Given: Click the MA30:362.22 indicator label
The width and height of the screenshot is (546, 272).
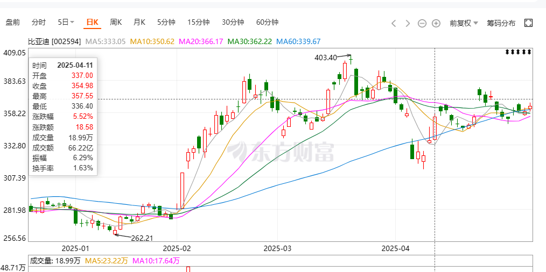Looking at the screenshot, I should 250,42.
